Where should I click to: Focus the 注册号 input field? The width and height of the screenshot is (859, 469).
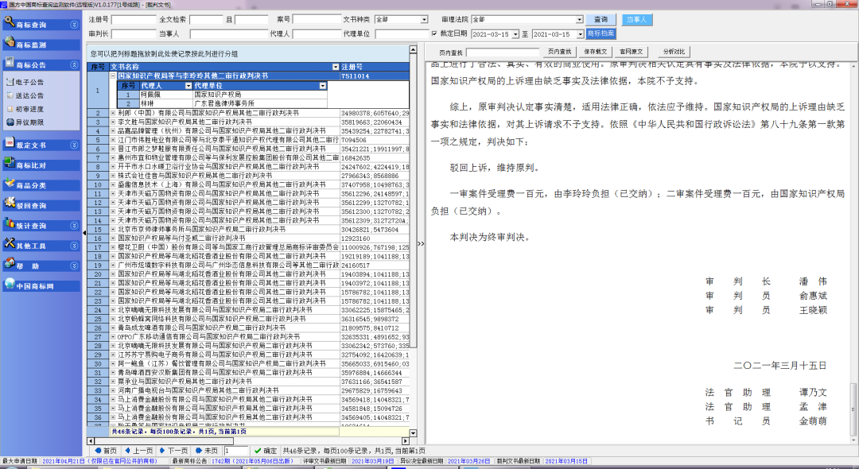(x=134, y=20)
